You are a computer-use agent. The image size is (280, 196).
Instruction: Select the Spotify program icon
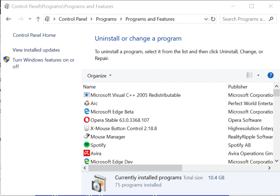(86, 145)
